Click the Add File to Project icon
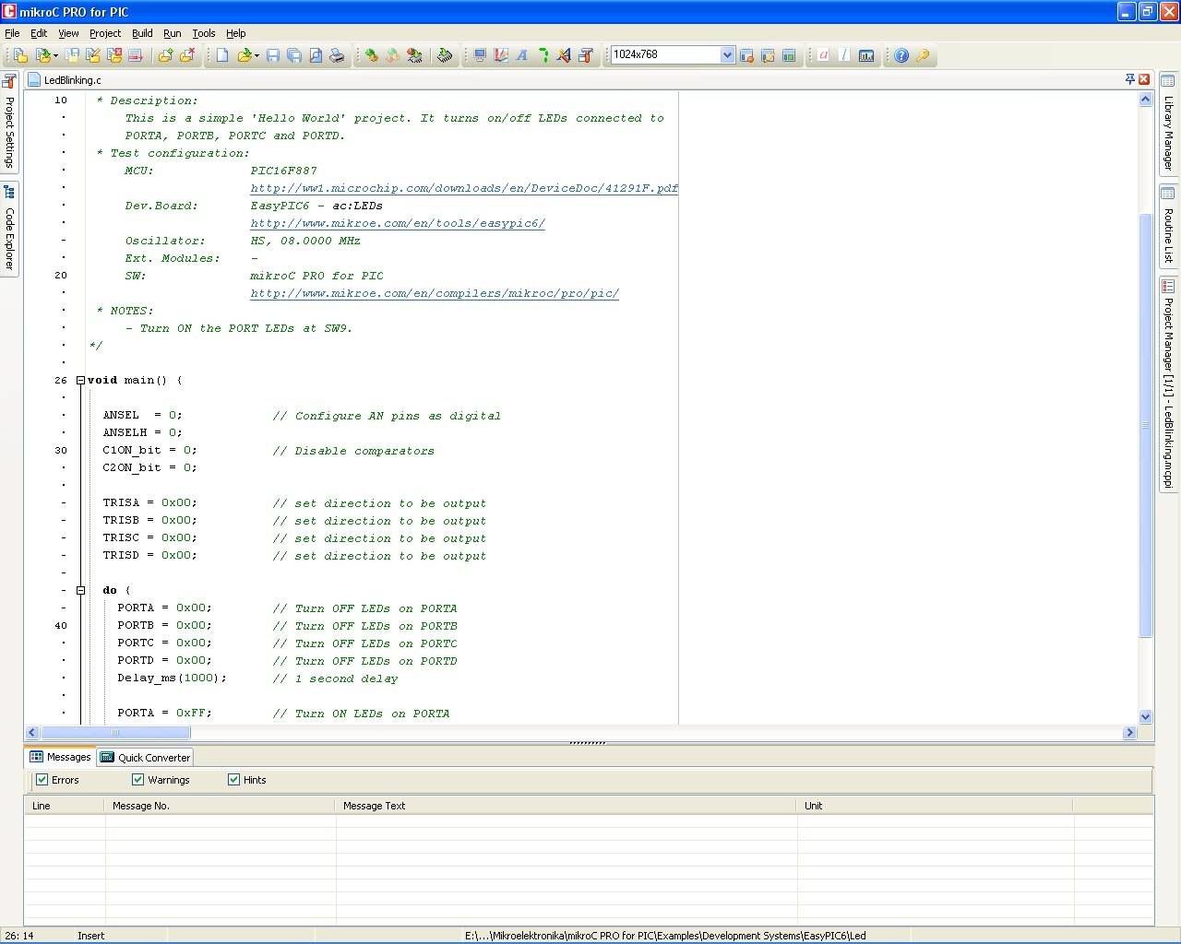The width and height of the screenshot is (1181, 944). (x=165, y=55)
